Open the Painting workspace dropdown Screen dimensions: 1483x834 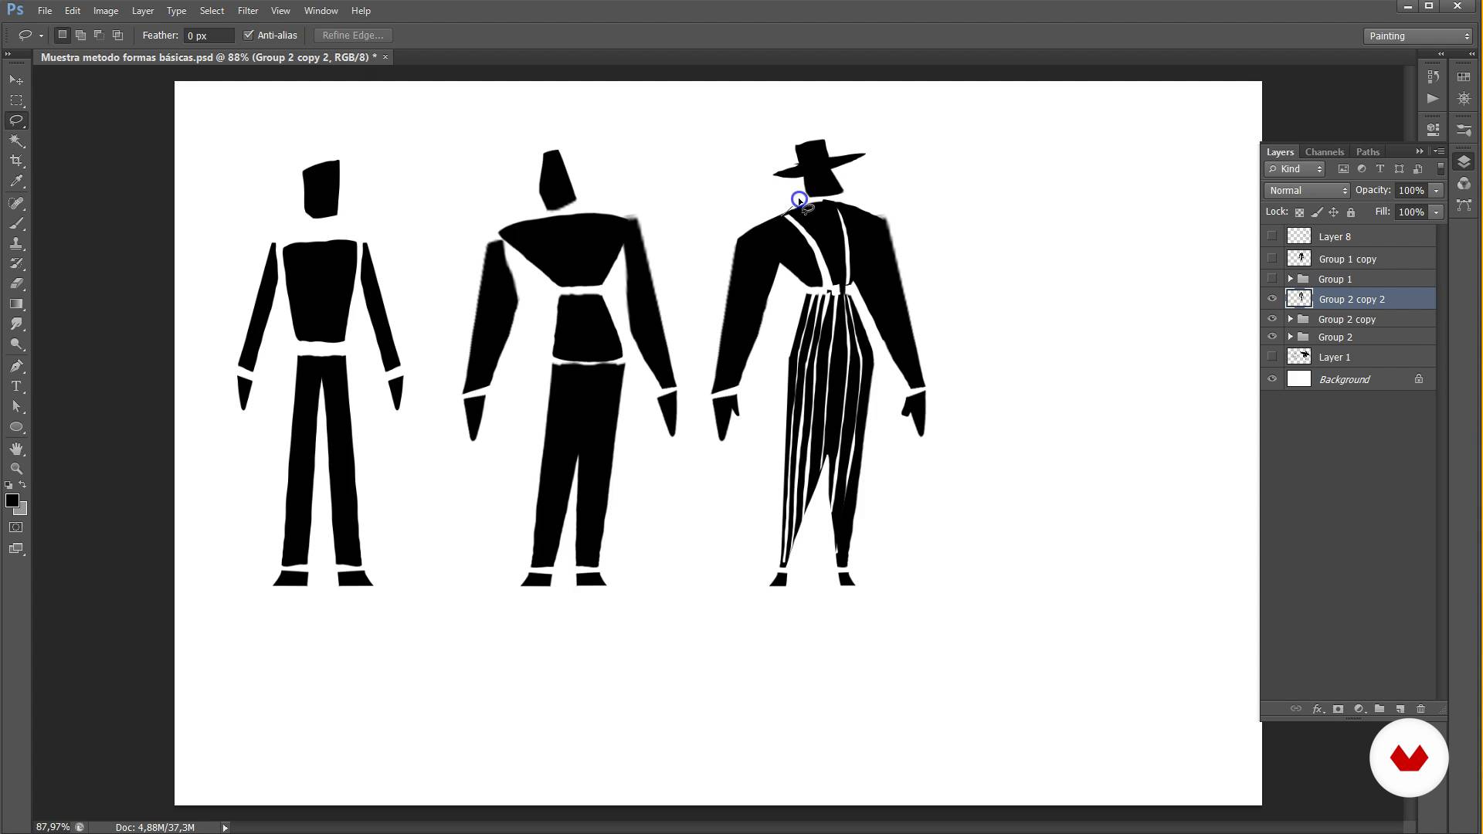point(1418,36)
